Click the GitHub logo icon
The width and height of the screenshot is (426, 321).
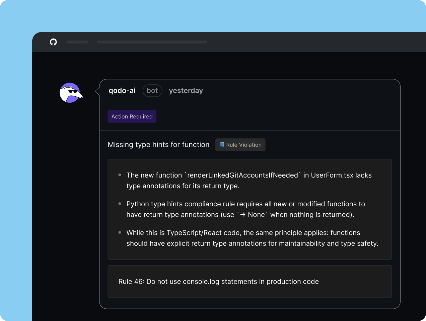point(53,42)
